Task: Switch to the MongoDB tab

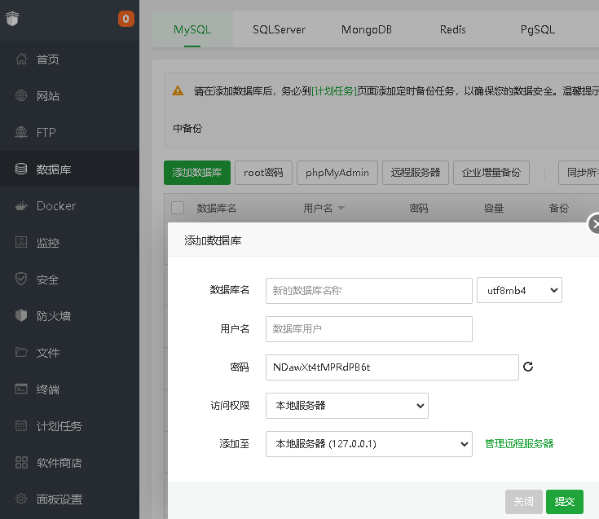Action: (367, 29)
